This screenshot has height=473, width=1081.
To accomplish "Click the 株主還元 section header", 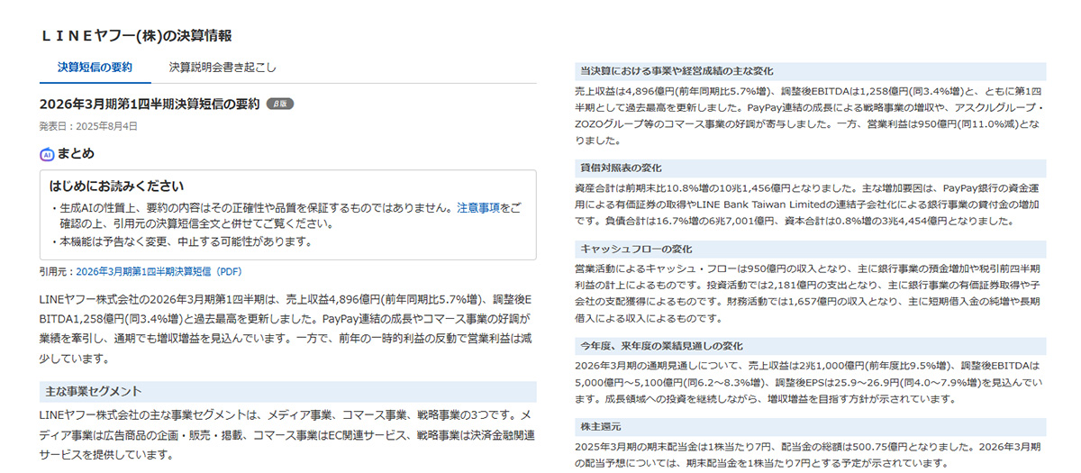I will point(809,426).
